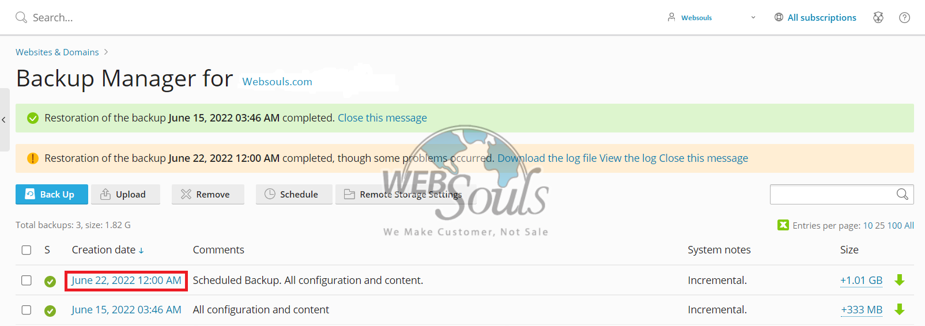
Task: Click the help question mark icon
Action: point(904,17)
